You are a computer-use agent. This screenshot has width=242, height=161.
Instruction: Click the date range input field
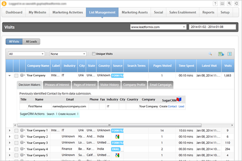pyautogui.click(x=213, y=27)
